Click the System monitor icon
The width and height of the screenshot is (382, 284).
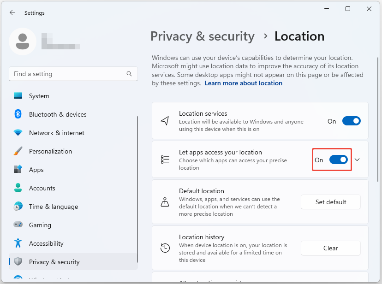pyautogui.click(x=18, y=95)
